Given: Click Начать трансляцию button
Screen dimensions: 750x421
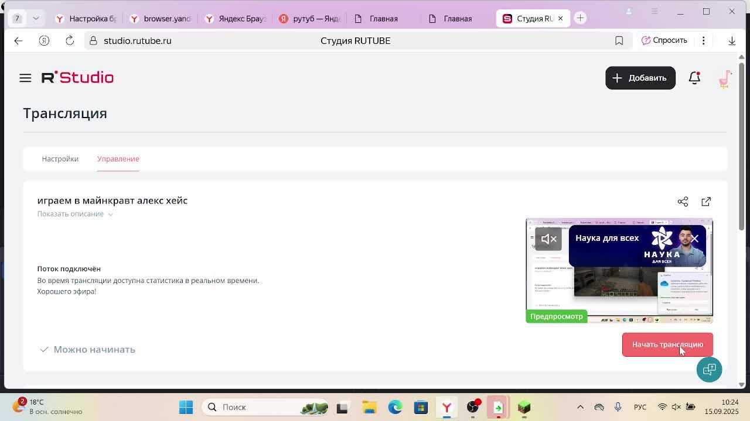Looking at the screenshot, I should (667, 344).
